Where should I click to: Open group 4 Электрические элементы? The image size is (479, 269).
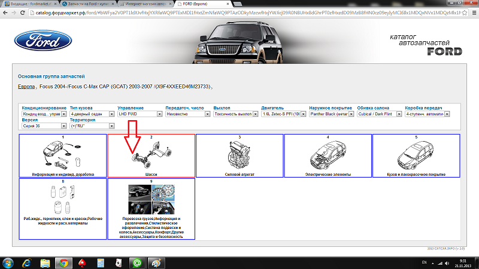pos(328,155)
